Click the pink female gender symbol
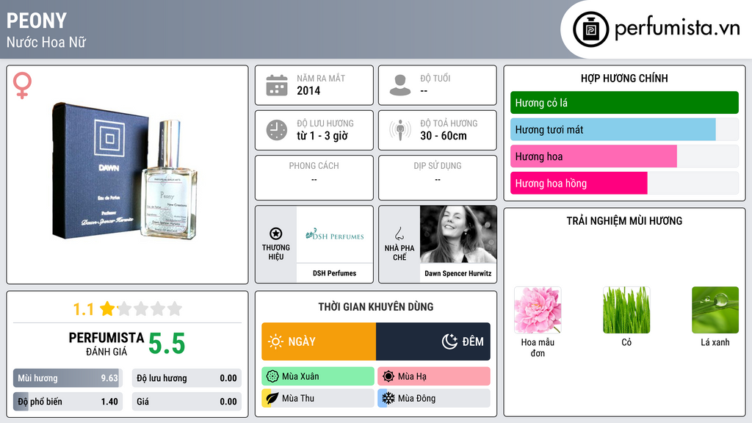Image resolution: width=752 pixels, height=423 pixels. pos(22,85)
